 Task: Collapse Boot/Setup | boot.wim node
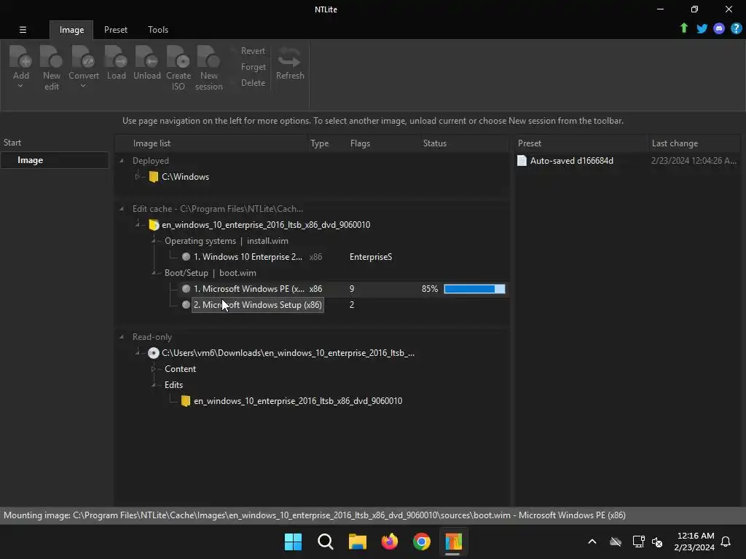point(154,273)
